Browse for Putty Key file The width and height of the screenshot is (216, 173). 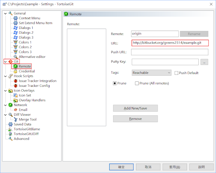click(x=204, y=62)
